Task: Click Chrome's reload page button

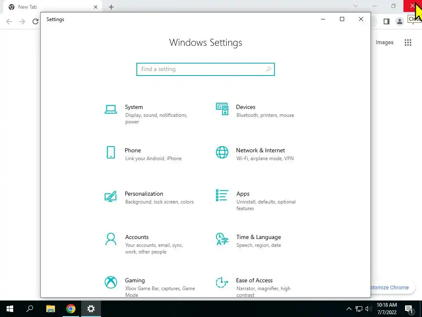Action: point(35,21)
